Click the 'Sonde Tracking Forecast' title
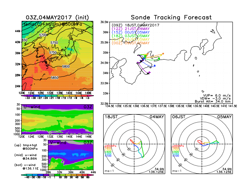248x191 pixels. [171, 17]
